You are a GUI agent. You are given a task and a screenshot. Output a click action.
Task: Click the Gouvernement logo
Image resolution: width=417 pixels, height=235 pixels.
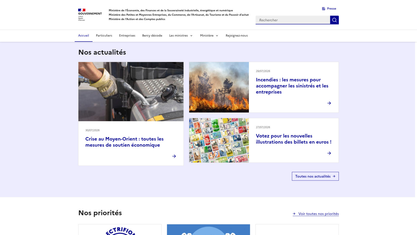[x=90, y=15]
